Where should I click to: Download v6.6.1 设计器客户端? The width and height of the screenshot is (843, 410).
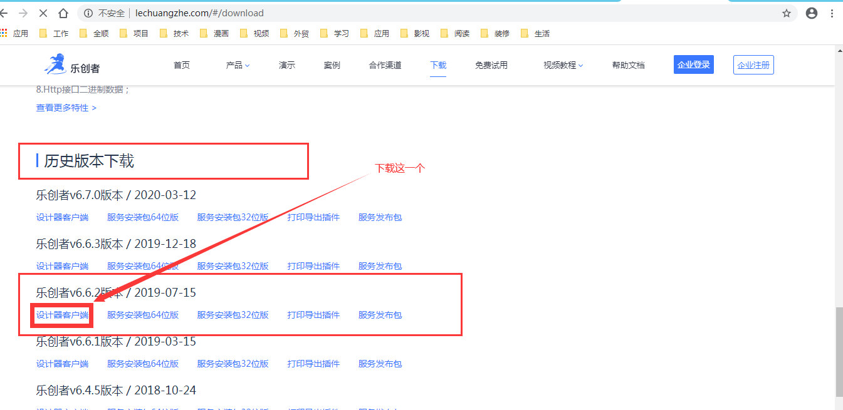[x=62, y=364]
